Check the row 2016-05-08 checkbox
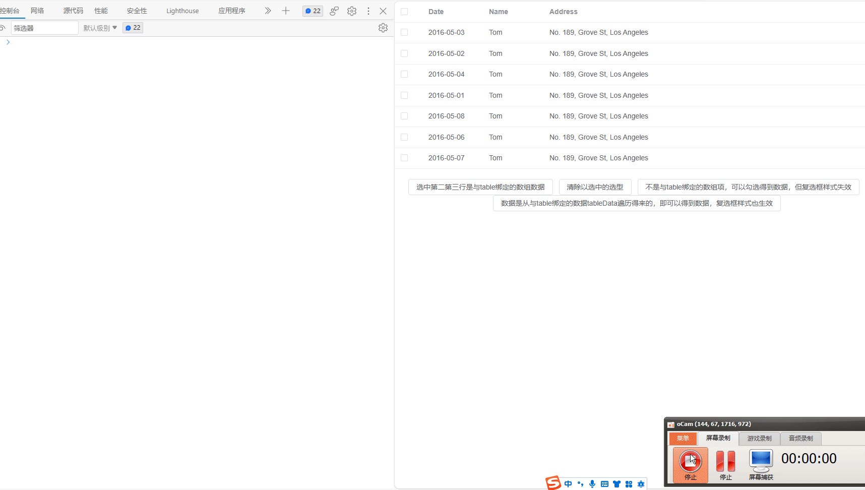The image size is (865, 490). [x=404, y=116]
